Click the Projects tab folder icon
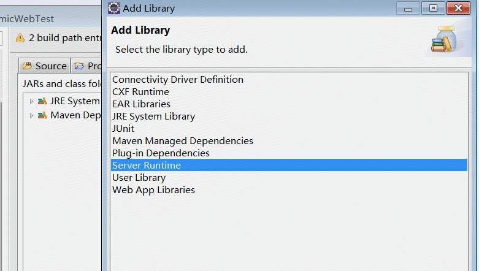479x271 pixels. pyautogui.click(x=79, y=66)
